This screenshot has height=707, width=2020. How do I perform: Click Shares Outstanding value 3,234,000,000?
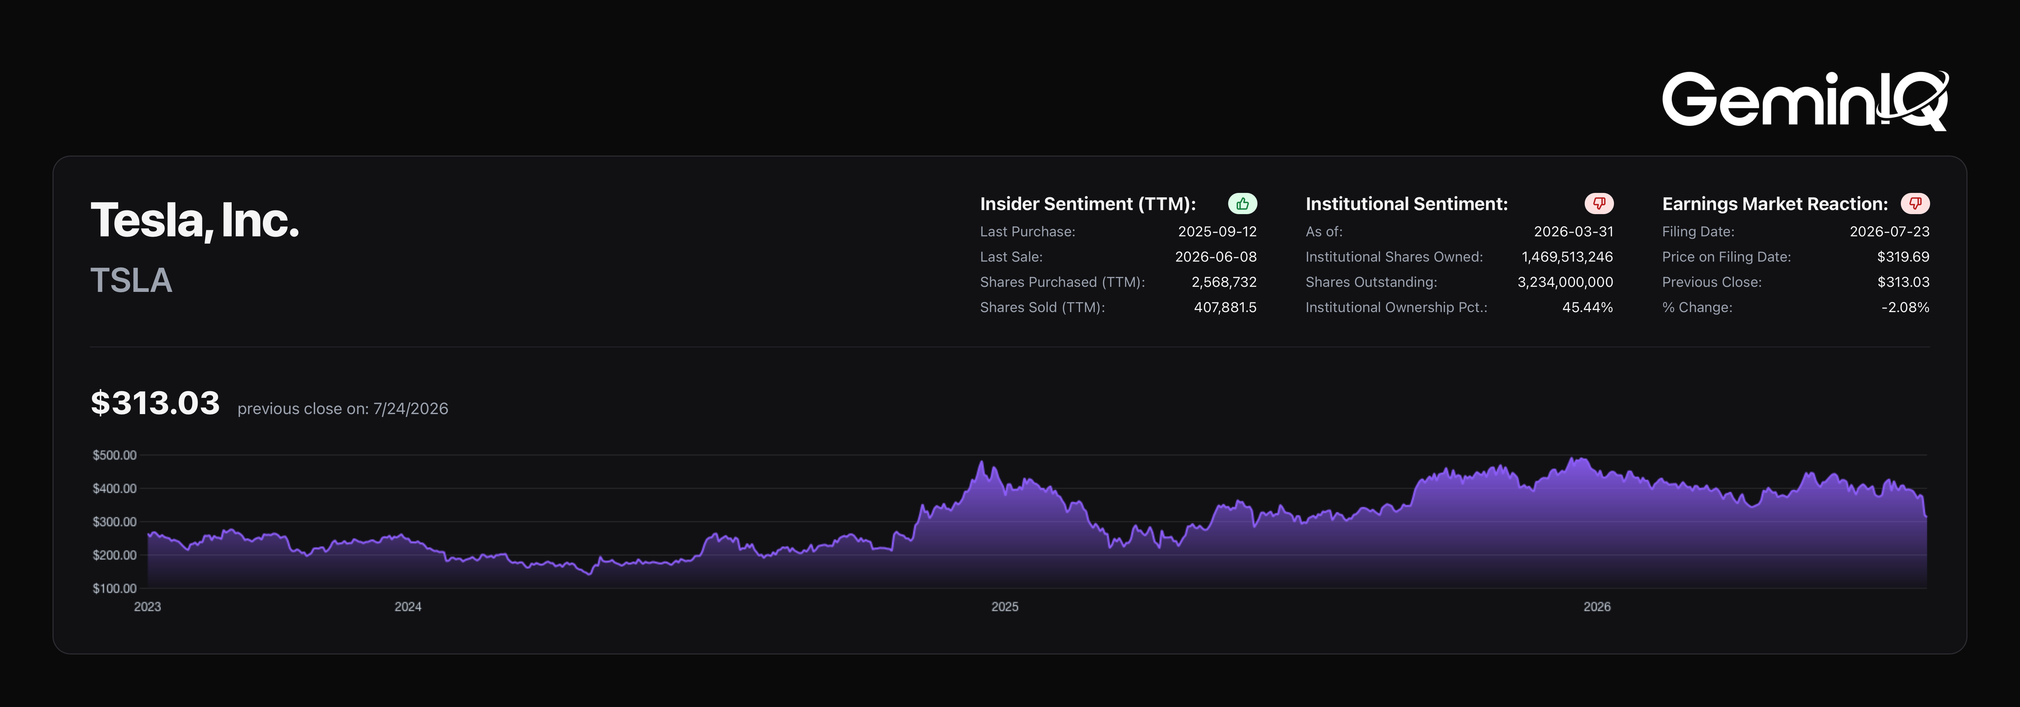[1565, 282]
